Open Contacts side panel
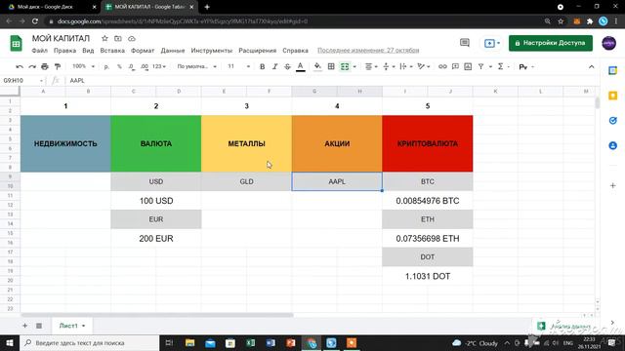 (x=612, y=145)
